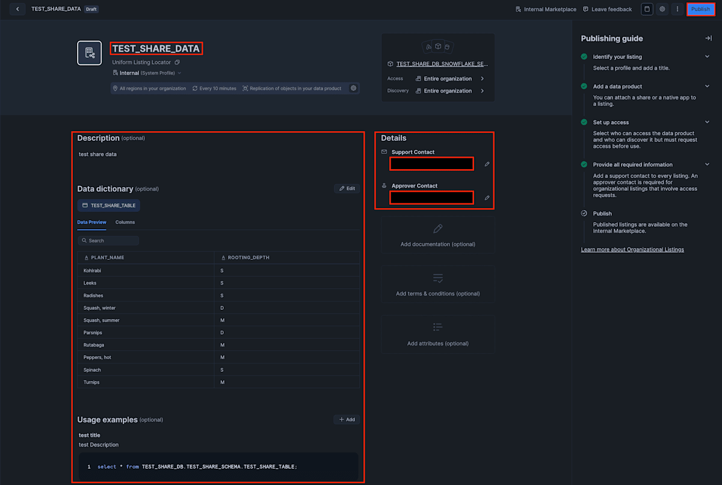
Task: Click the PLANT_NAME column header
Action: (x=146, y=258)
